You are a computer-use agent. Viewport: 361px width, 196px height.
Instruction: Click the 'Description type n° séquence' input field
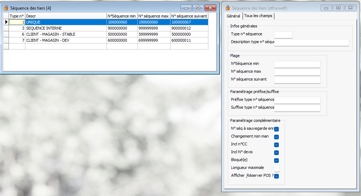coord(311,43)
